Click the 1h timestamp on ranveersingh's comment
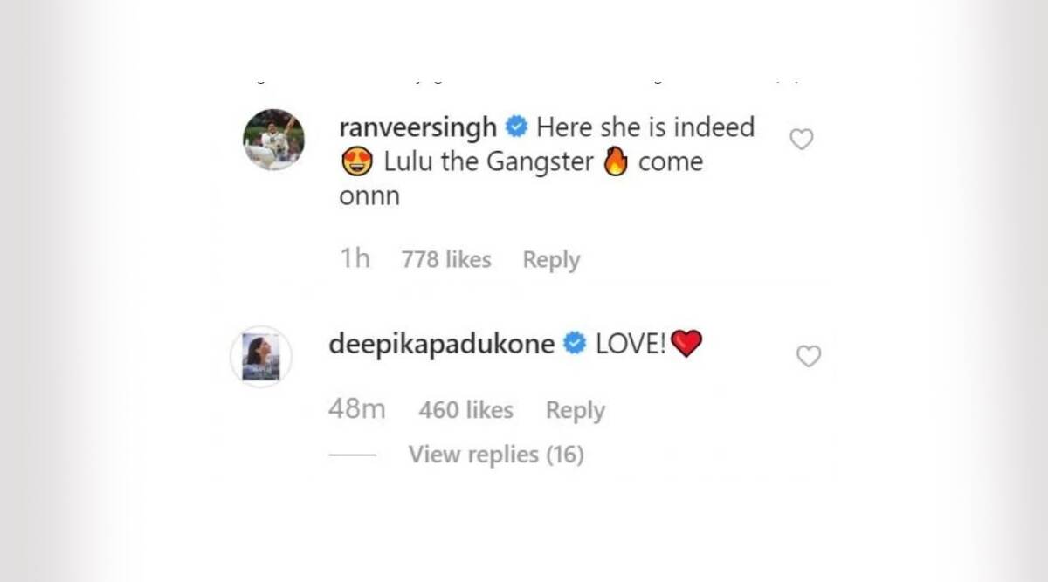This screenshot has height=582, width=1048. 355,259
